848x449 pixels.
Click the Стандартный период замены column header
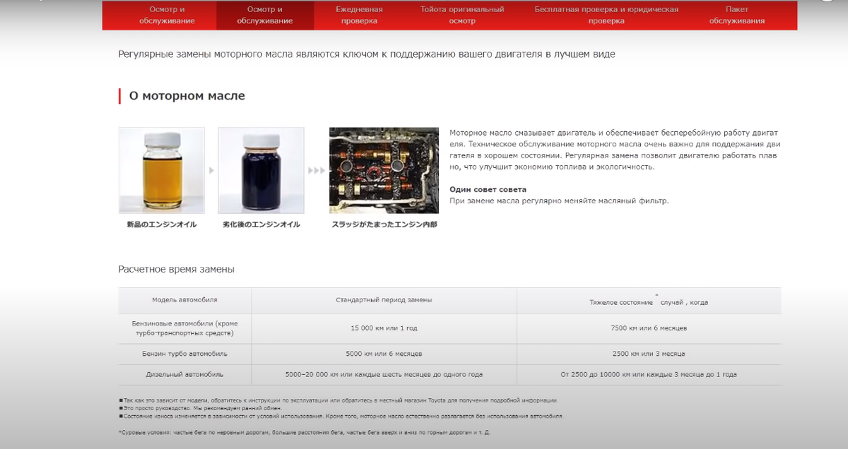point(384,300)
